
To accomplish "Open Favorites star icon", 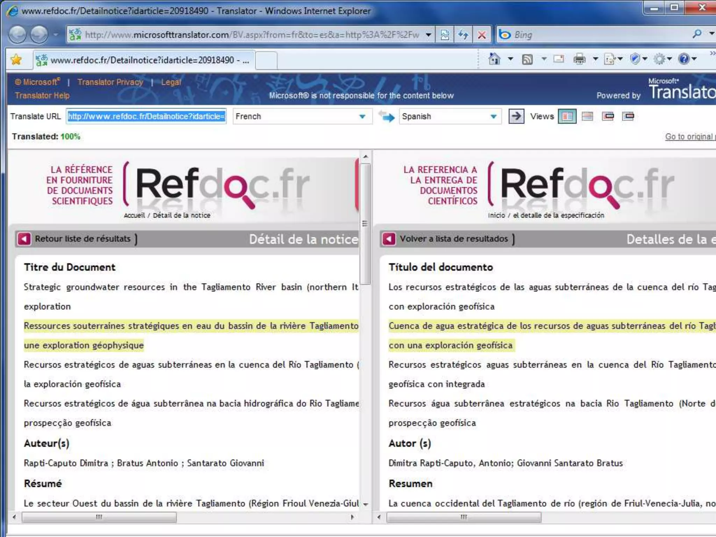I will tap(16, 60).
